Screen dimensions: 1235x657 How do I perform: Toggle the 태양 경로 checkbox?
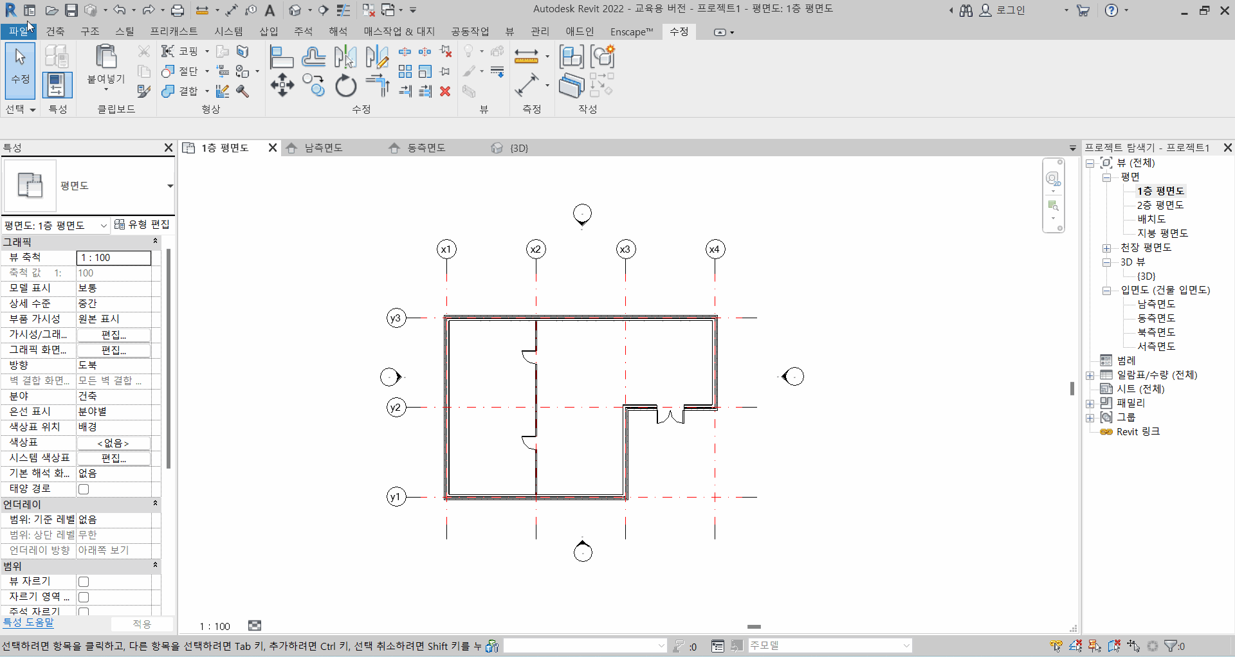pos(84,489)
